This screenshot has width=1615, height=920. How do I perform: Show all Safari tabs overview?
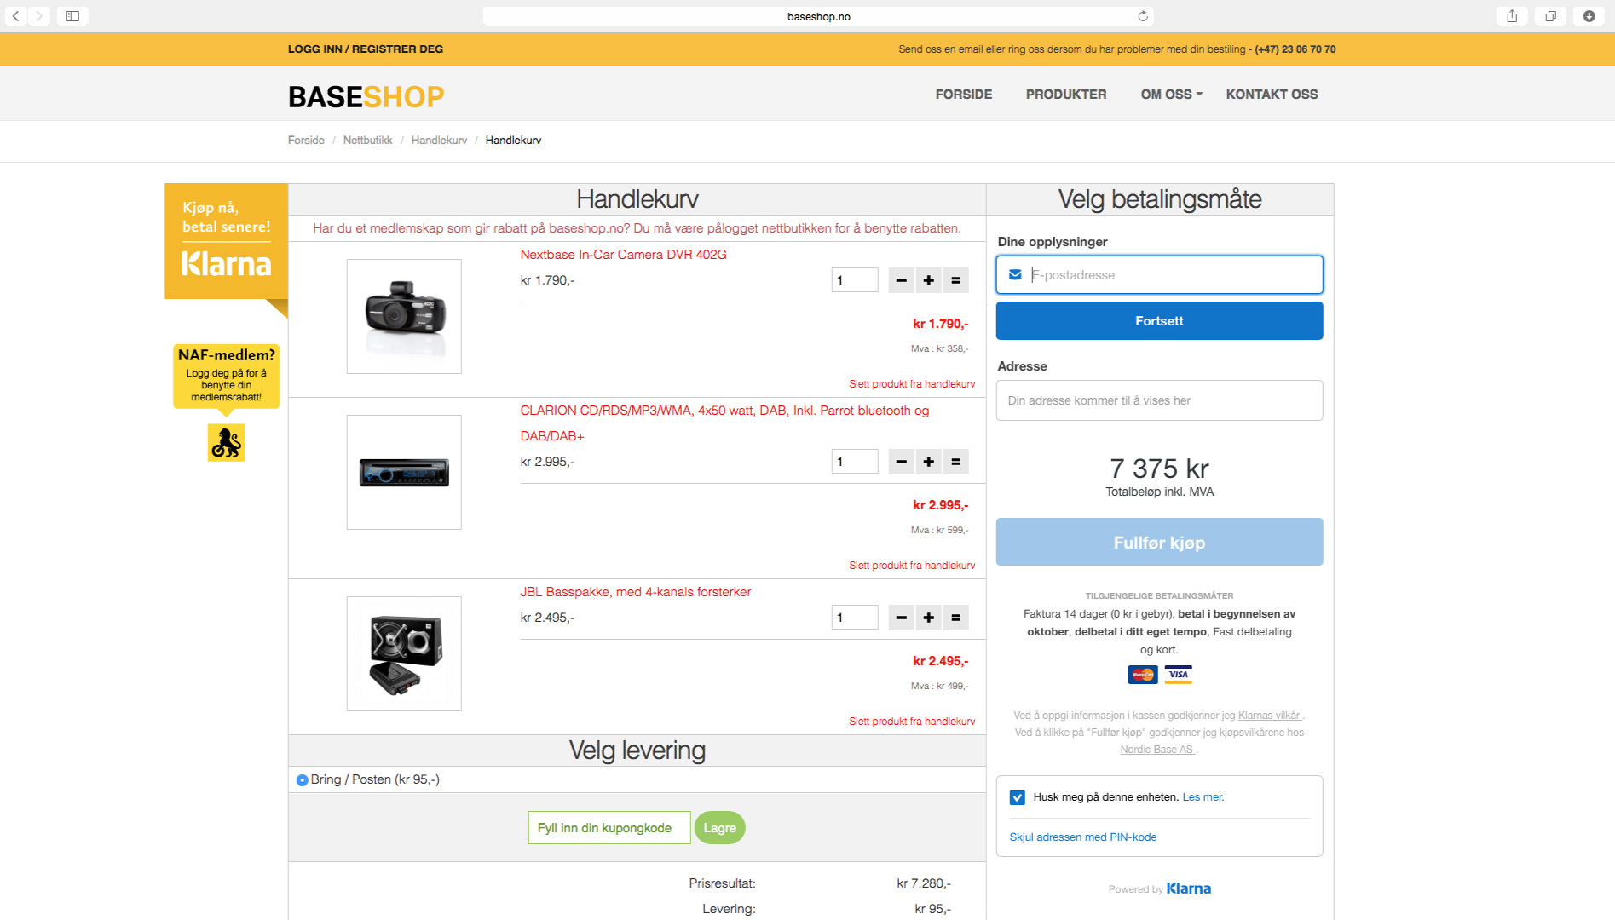click(x=1550, y=16)
